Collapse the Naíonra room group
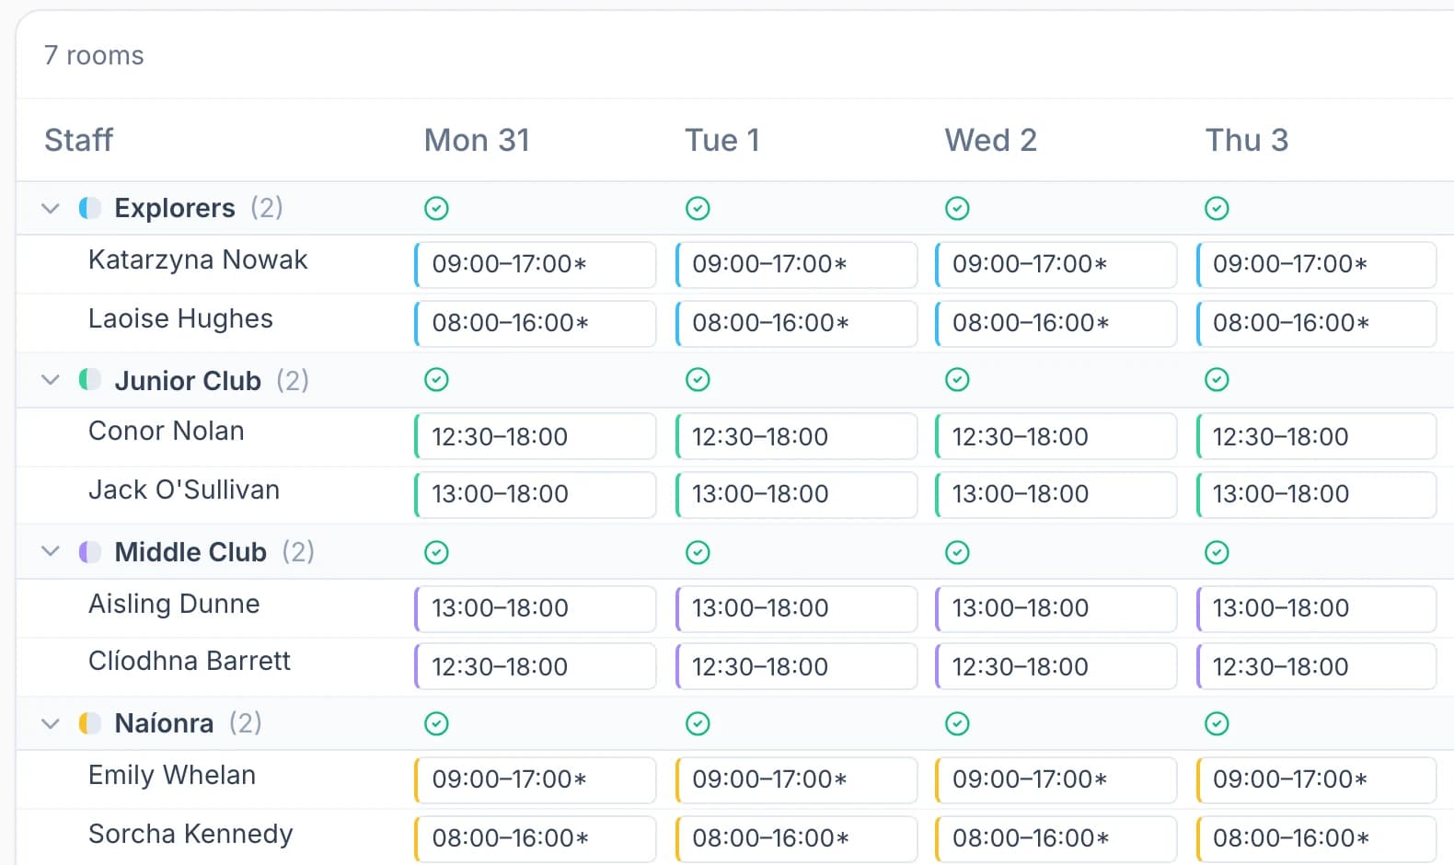 pos(51,724)
